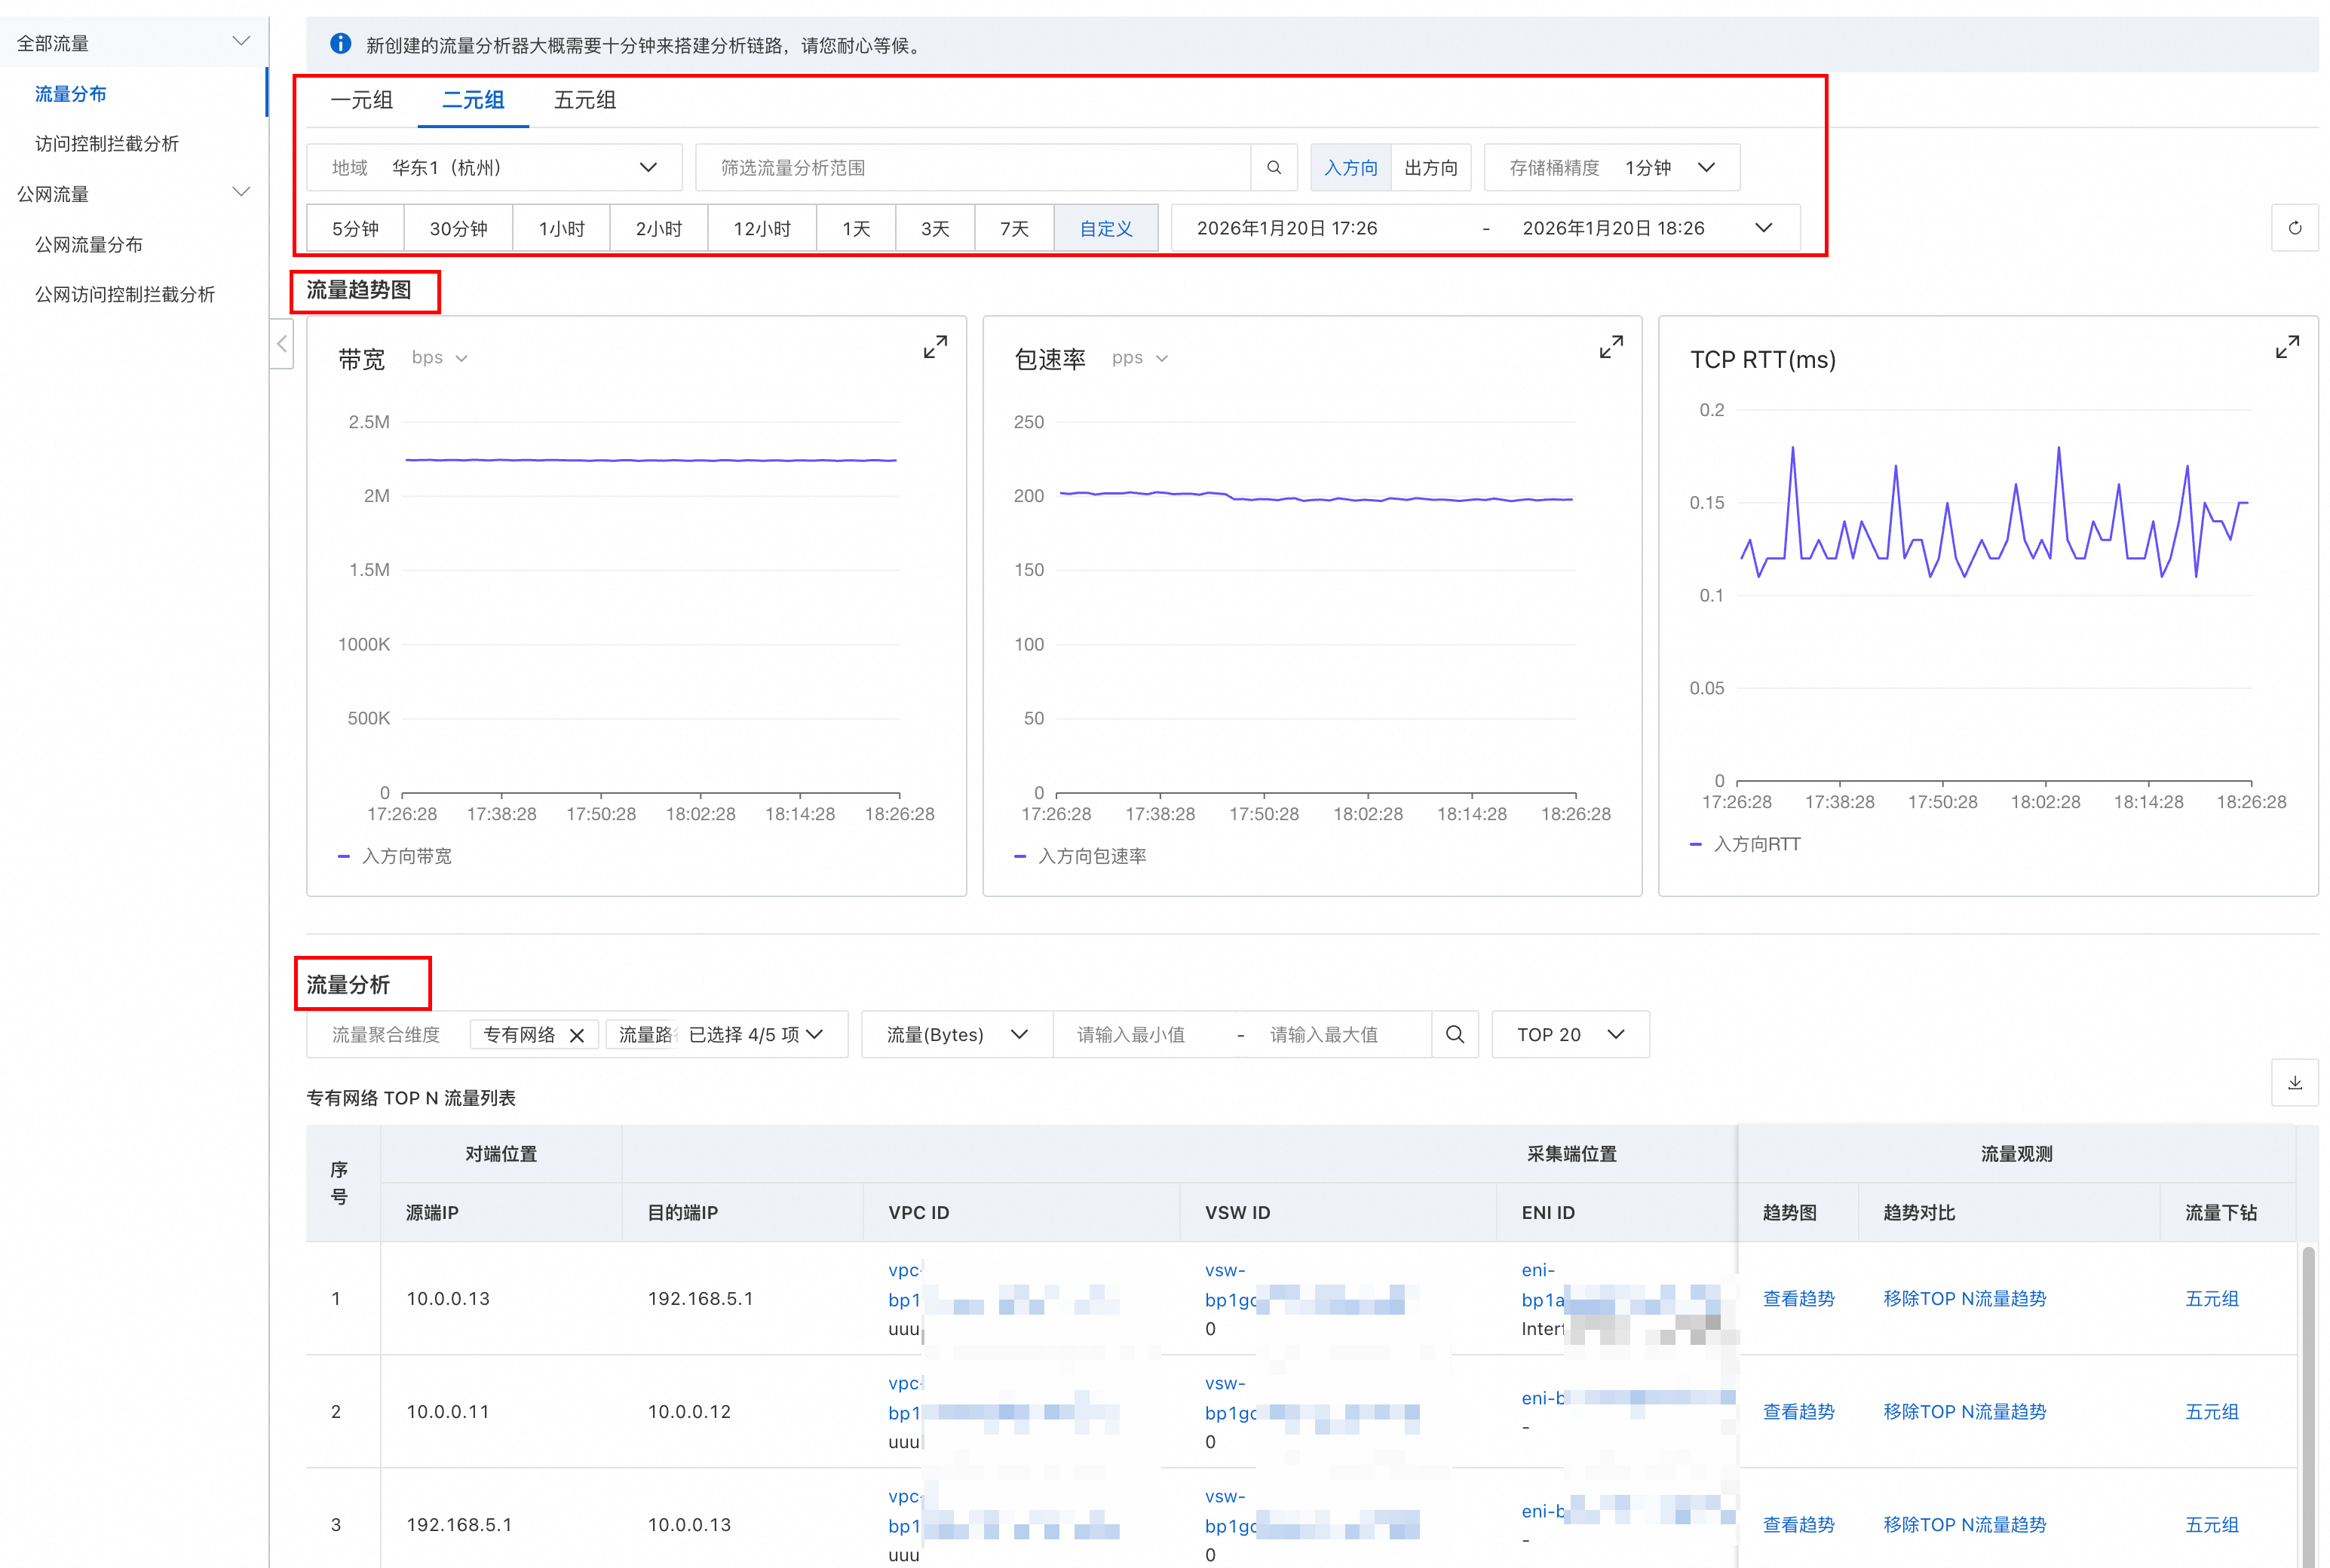This screenshot has width=2330, height=1568.
Task: Open 访问控制拦截分析 in sidebar
Action: (x=107, y=144)
